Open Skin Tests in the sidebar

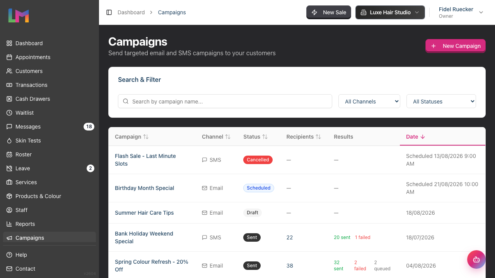[x=49, y=141]
